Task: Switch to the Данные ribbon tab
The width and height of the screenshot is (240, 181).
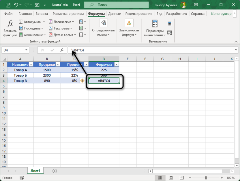Action: pyautogui.click(x=115, y=14)
